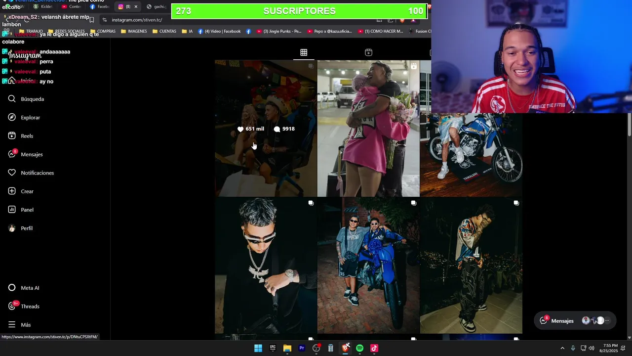
Task: Open Spotify from the taskbar
Action: [359, 348]
